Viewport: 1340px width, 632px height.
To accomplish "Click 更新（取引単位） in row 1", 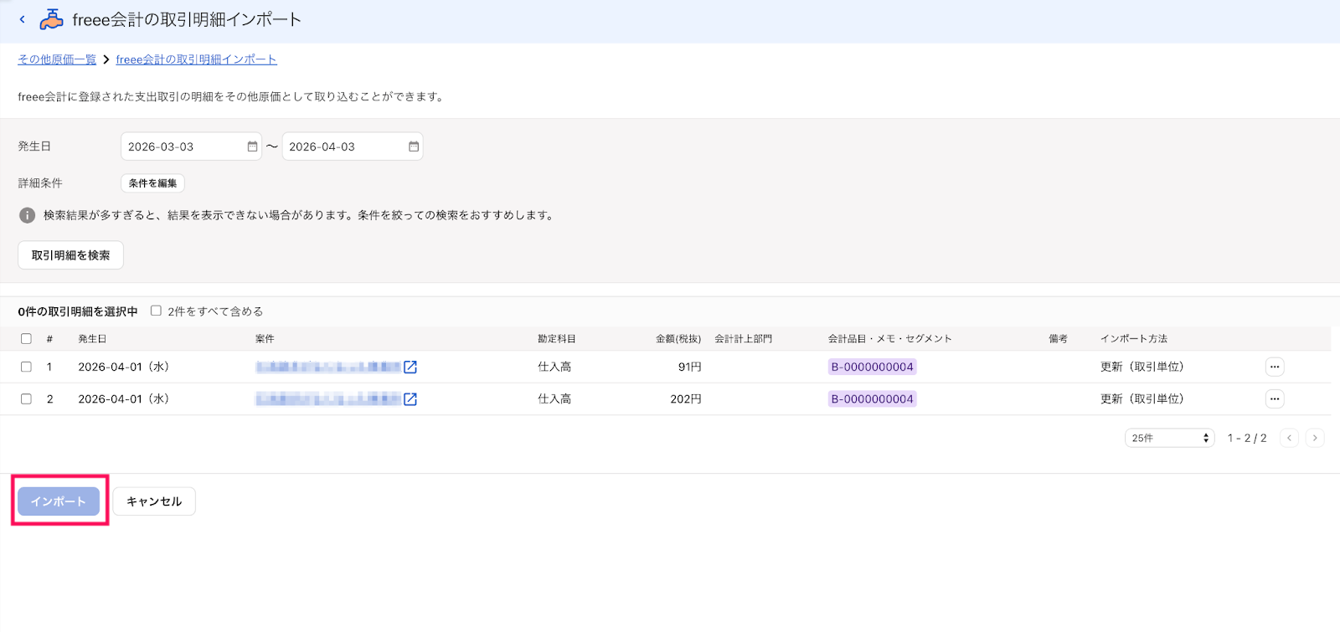I will click(x=1142, y=367).
